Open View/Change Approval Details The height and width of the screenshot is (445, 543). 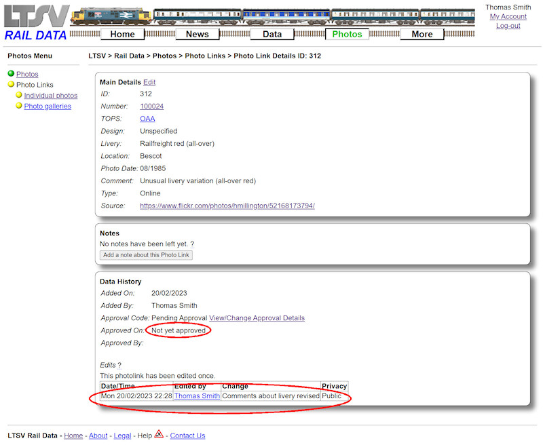point(257,317)
